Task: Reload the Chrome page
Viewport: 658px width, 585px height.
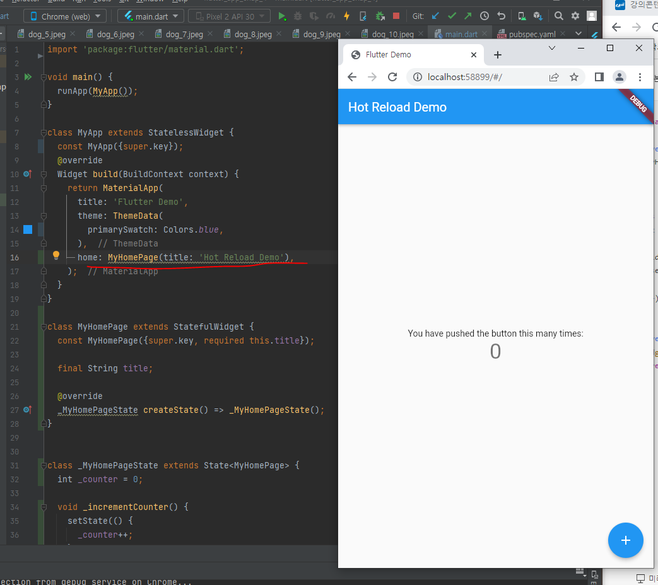Action: [392, 77]
